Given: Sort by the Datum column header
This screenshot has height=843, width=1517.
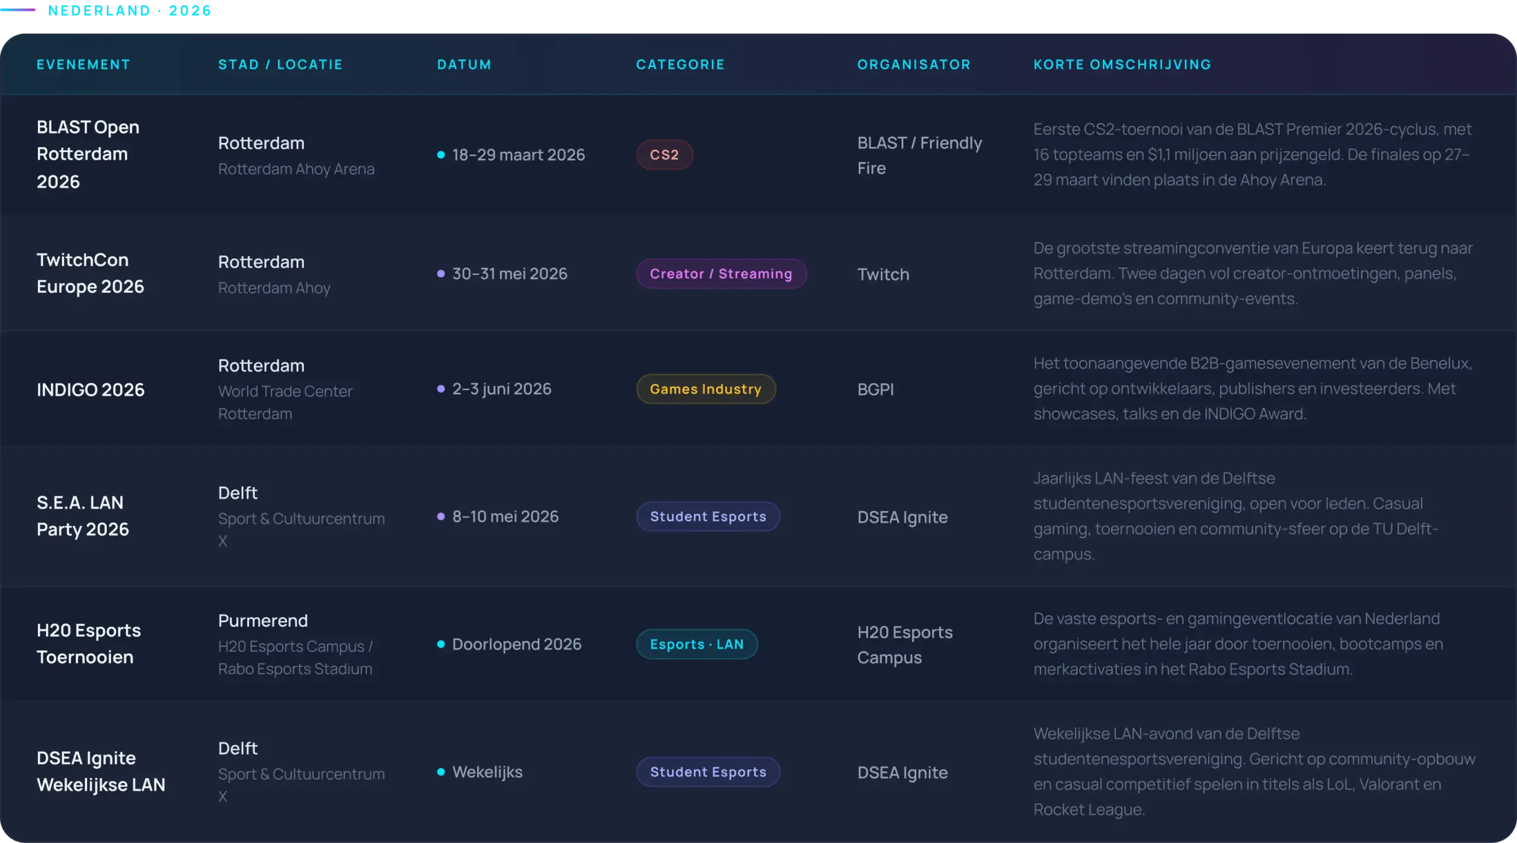Looking at the screenshot, I should [x=464, y=65].
